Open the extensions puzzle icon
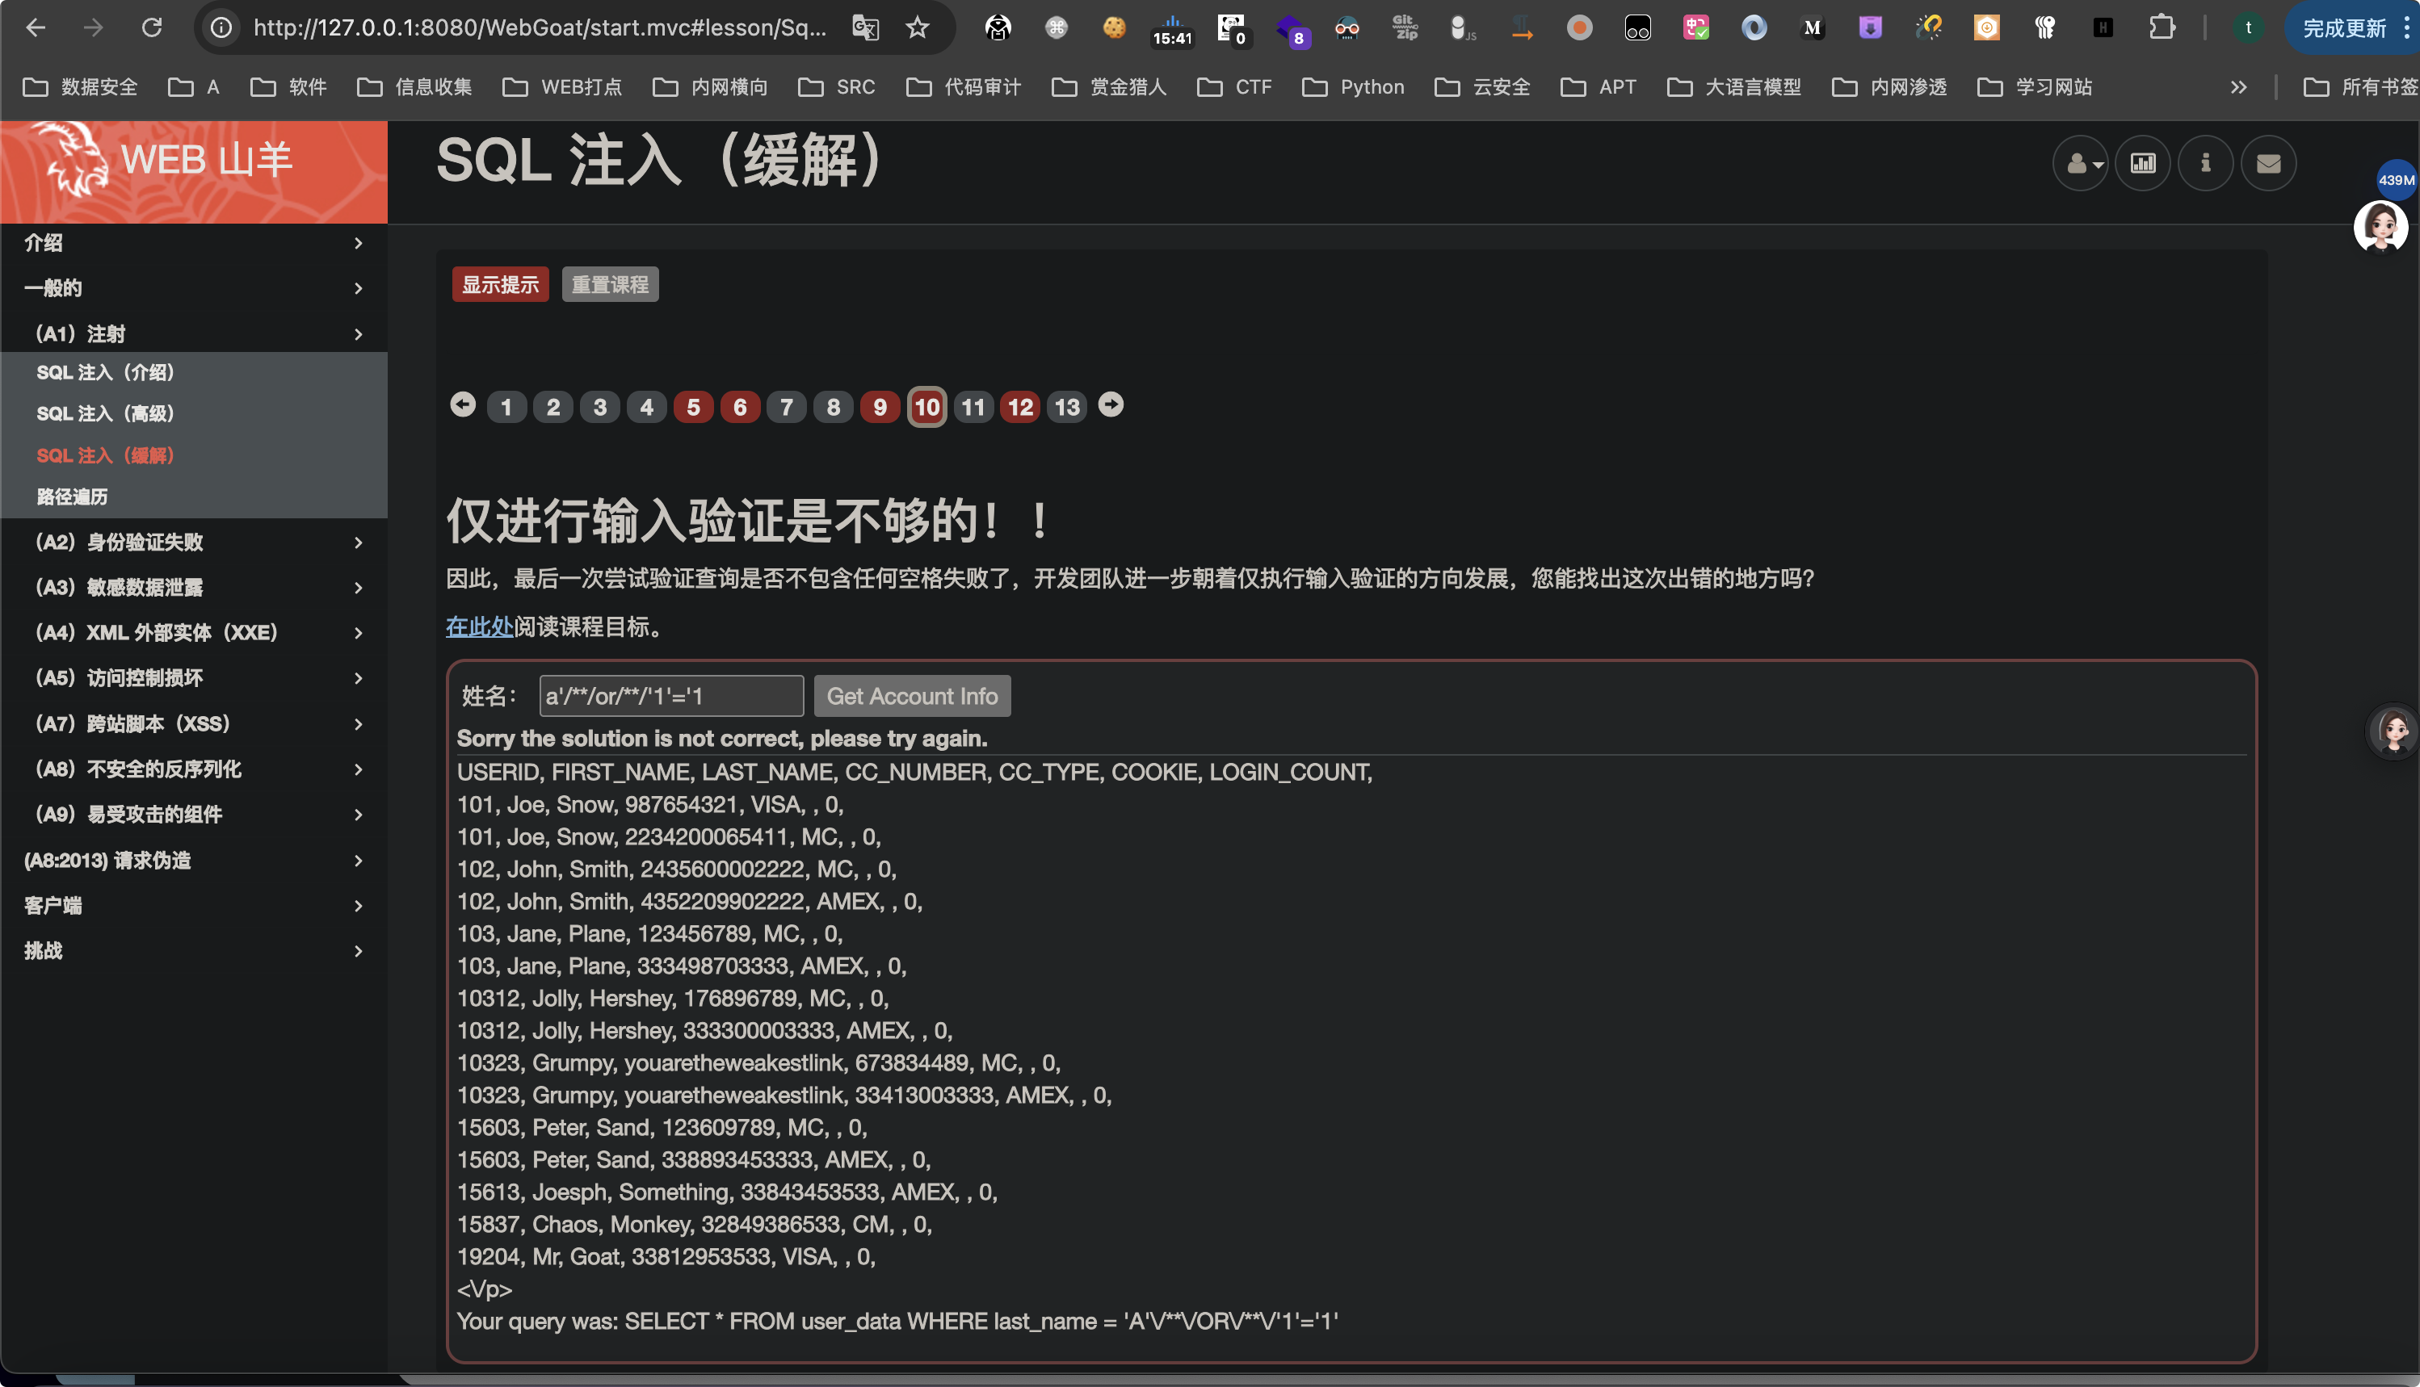 (x=2162, y=27)
